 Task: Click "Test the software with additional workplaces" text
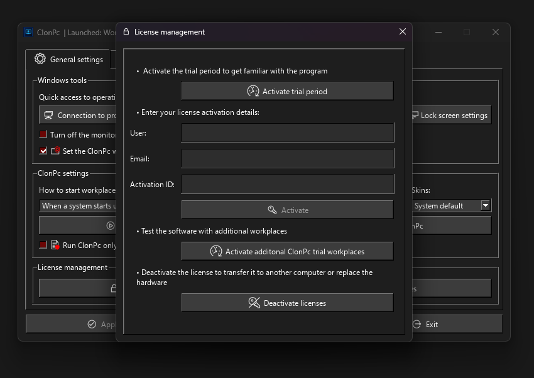tap(214, 231)
